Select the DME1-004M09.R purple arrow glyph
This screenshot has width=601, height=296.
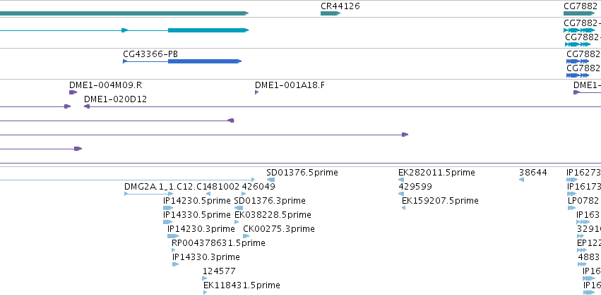(73, 92)
